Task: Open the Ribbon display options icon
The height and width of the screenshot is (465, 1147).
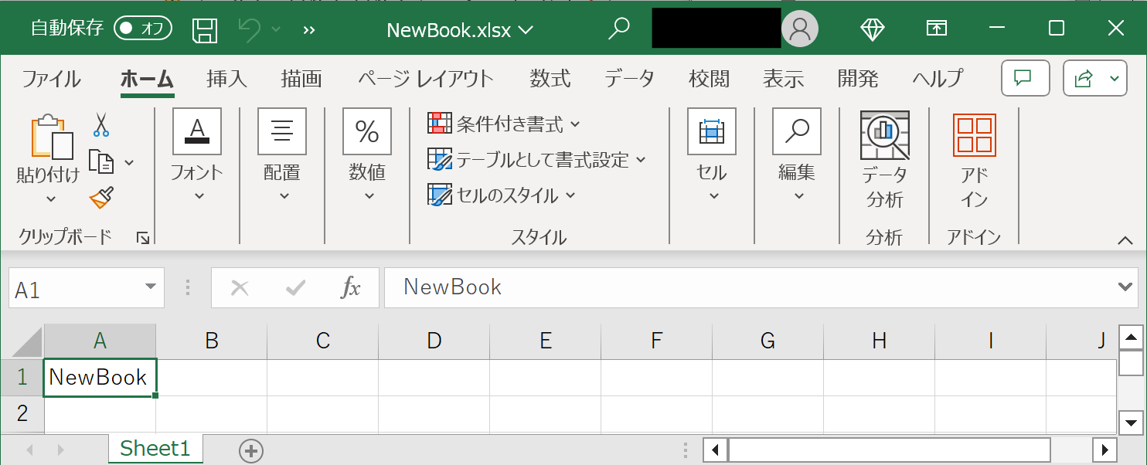Action: click(x=936, y=29)
